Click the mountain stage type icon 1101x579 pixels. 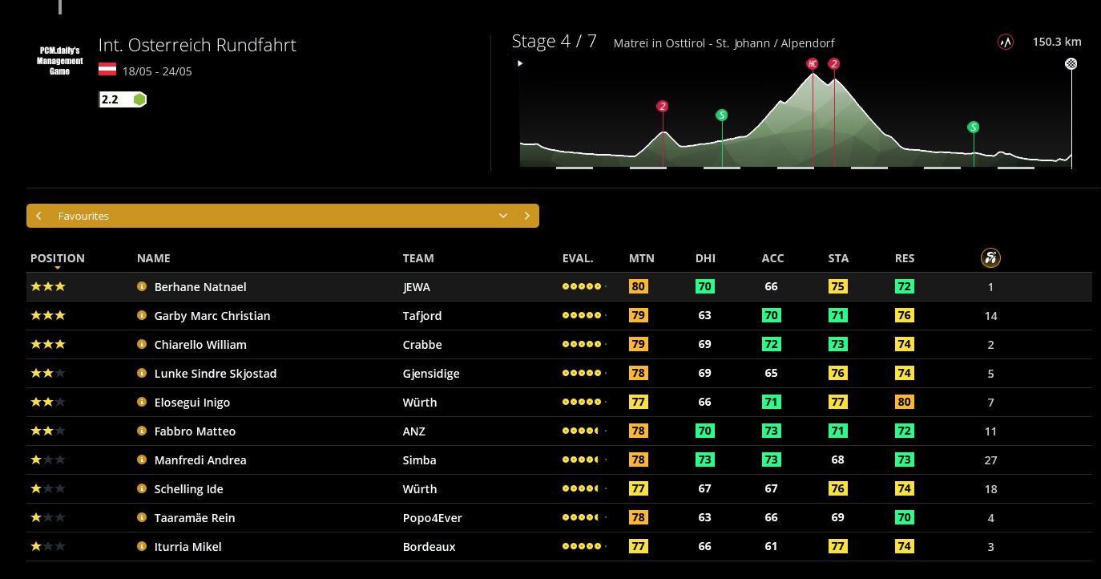1005,42
